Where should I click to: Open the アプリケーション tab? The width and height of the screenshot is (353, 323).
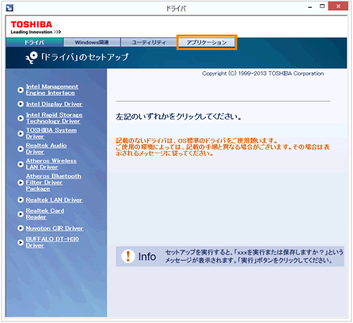click(x=207, y=42)
